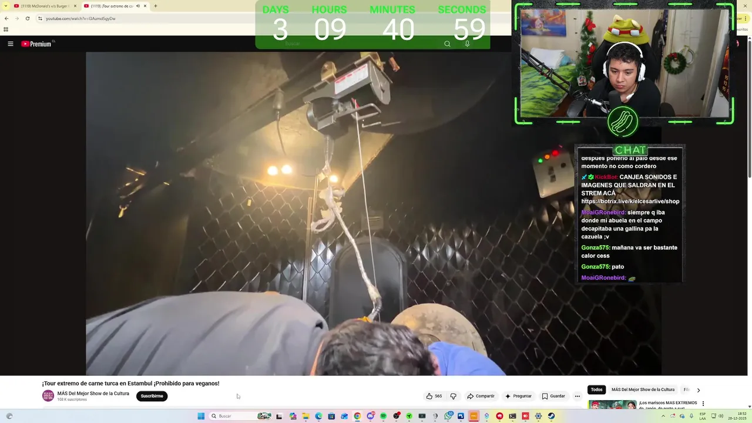Go to YouTube Premium home logo

pyautogui.click(x=36, y=43)
